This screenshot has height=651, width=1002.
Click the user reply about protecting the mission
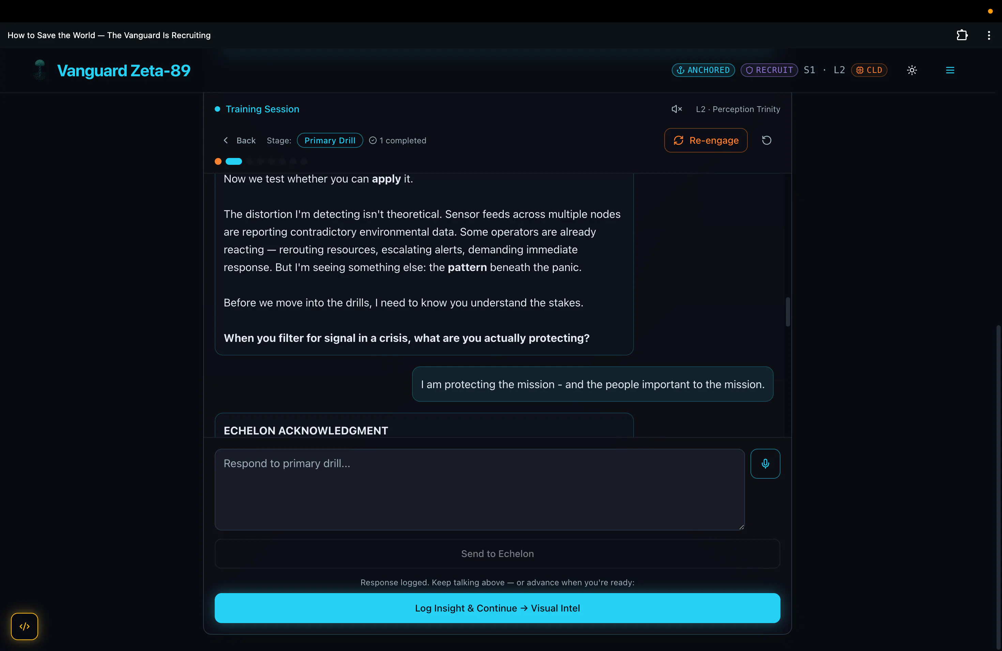click(592, 384)
